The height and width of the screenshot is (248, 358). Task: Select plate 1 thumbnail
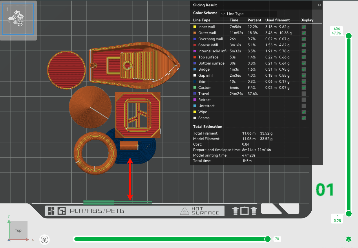(18, 19)
